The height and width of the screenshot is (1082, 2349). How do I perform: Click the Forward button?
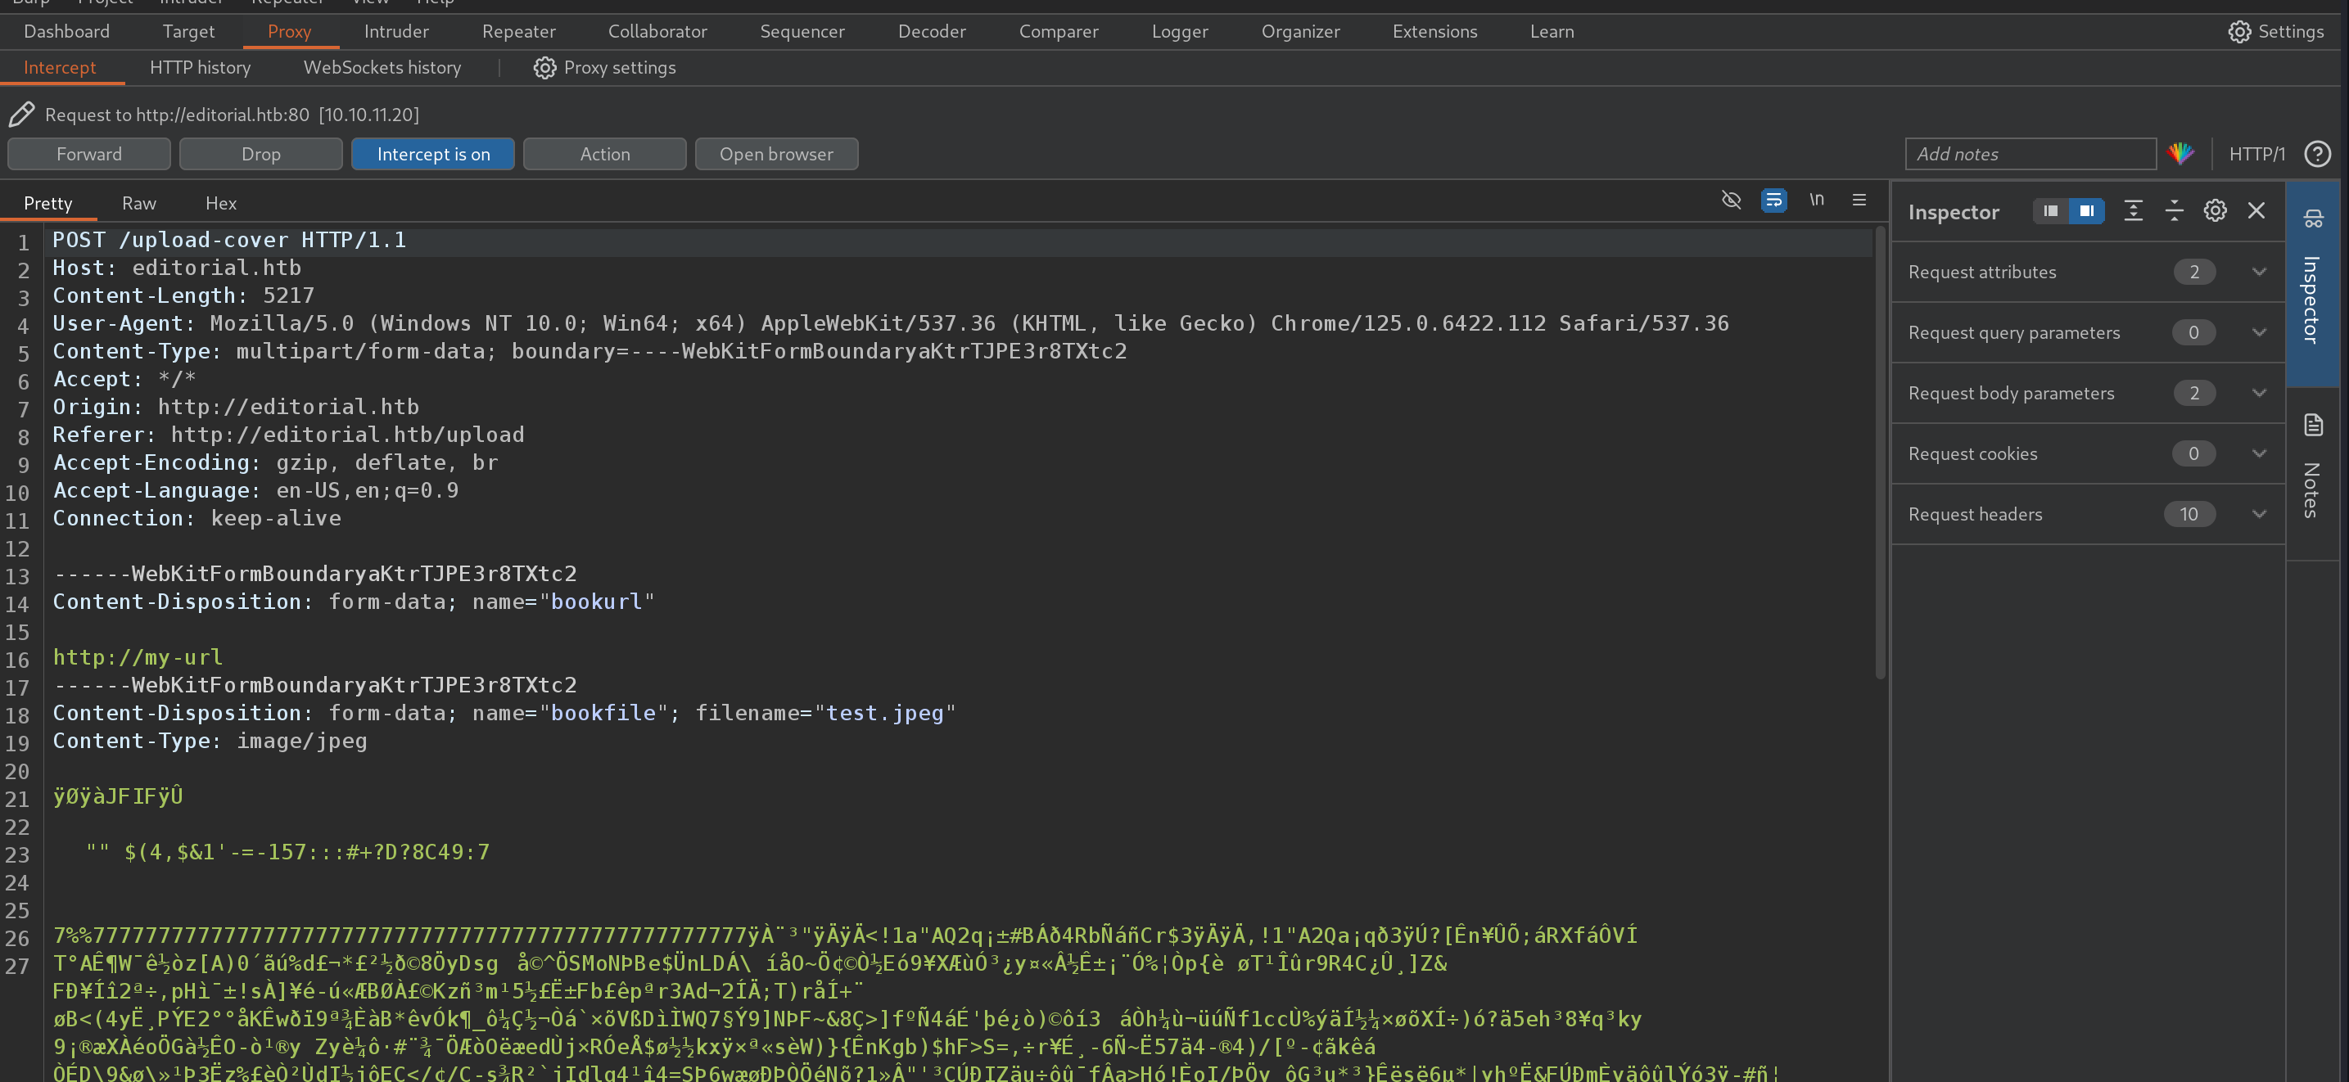(x=88, y=154)
